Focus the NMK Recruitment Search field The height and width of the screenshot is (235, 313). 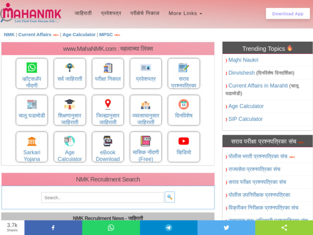click(102, 197)
